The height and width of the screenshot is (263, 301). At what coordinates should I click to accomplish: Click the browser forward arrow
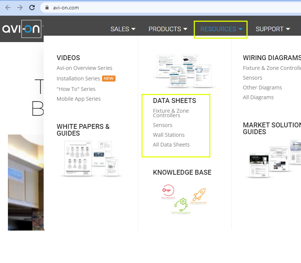click(20, 8)
